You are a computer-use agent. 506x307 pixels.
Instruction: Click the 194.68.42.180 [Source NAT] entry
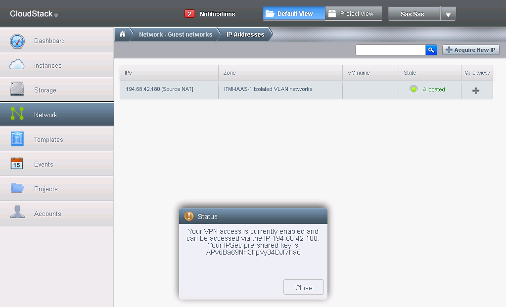coord(159,89)
